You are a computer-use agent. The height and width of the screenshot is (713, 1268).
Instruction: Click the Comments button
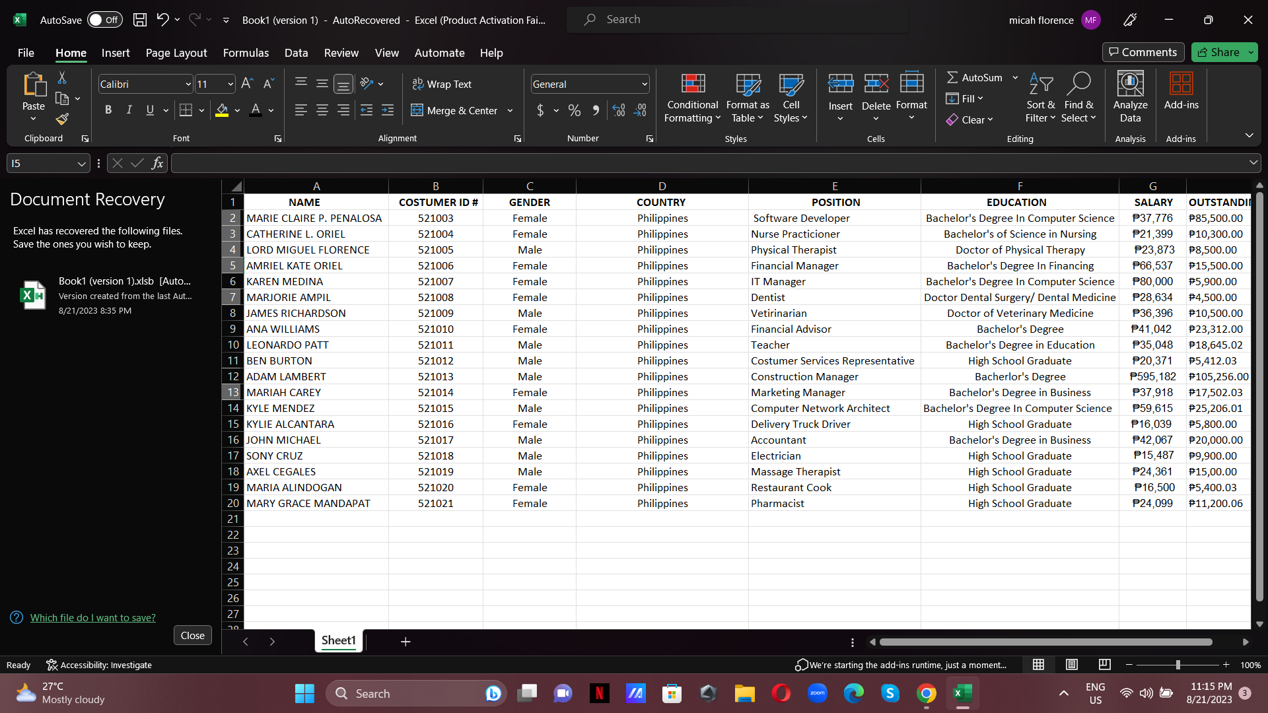[x=1143, y=52]
